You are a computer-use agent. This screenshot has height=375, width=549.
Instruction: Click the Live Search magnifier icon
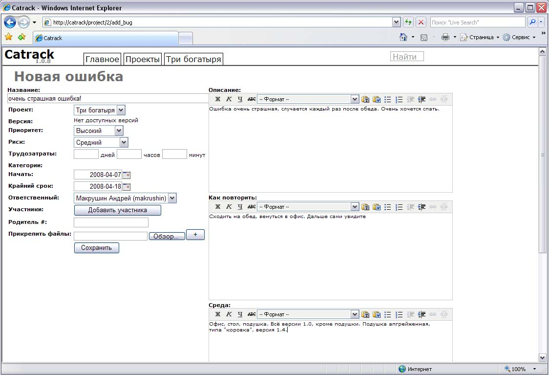532,22
